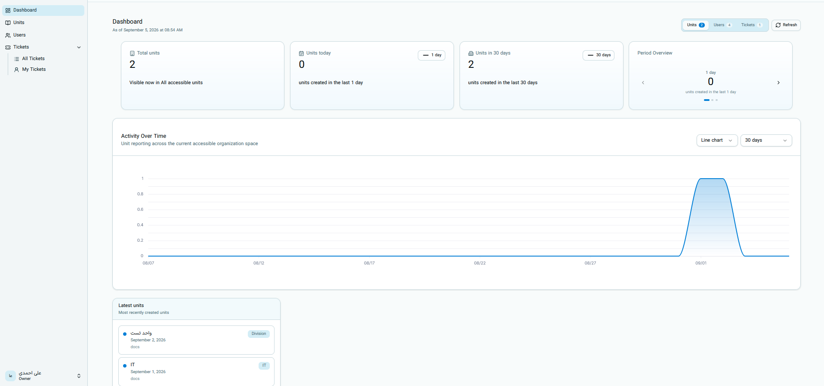This screenshot has height=386, width=824.
Task: Click 'September 1, 2026' date text
Action: point(148,372)
